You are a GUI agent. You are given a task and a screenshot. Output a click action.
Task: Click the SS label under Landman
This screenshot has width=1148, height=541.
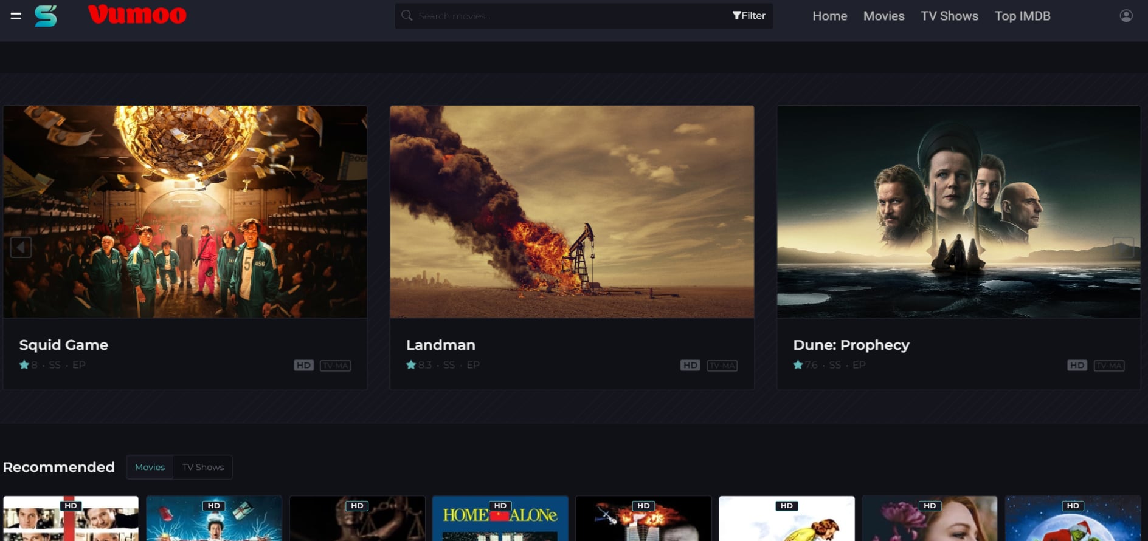tap(449, 365)
